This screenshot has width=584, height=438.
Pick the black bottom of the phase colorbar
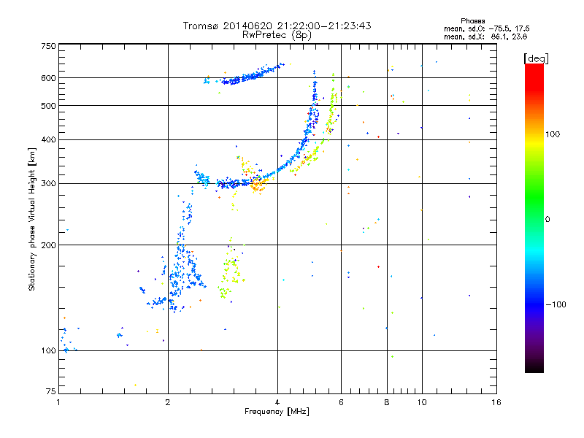pyautogui.click(x=534, y=367)
